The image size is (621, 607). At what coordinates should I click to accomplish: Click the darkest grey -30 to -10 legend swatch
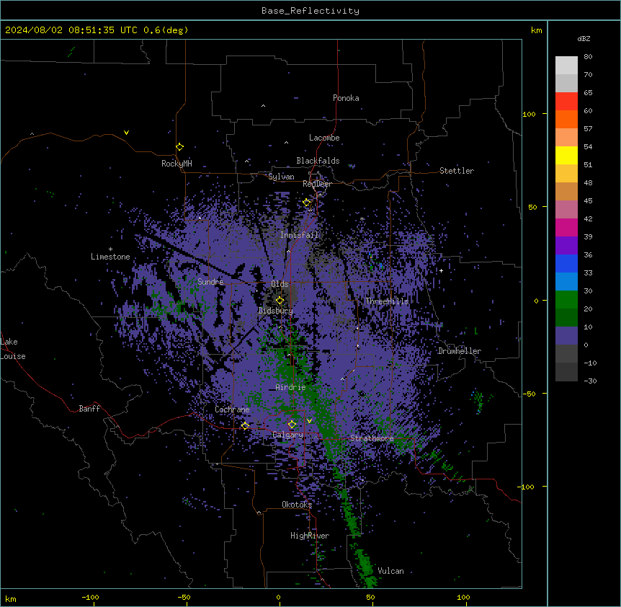[566, 372]
